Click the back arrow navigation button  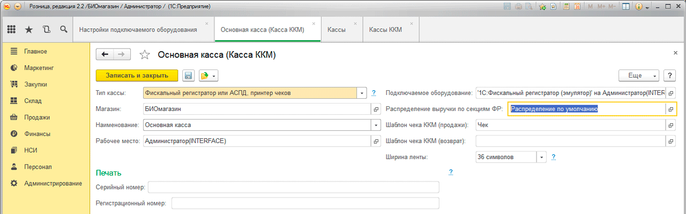(x=105, y=54)
